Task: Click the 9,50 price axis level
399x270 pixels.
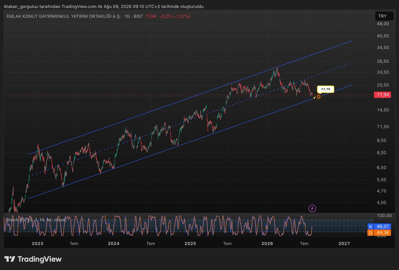Action: 382,140
